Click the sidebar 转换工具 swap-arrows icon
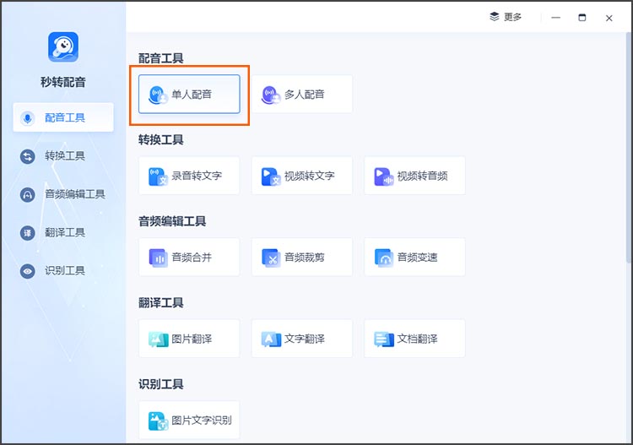 [x=28, y=156]
